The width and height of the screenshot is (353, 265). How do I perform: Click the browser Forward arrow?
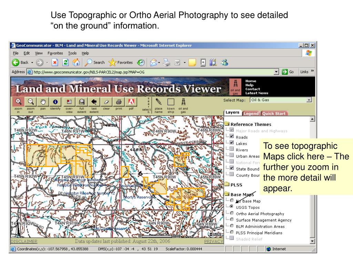tap(40, 62)
